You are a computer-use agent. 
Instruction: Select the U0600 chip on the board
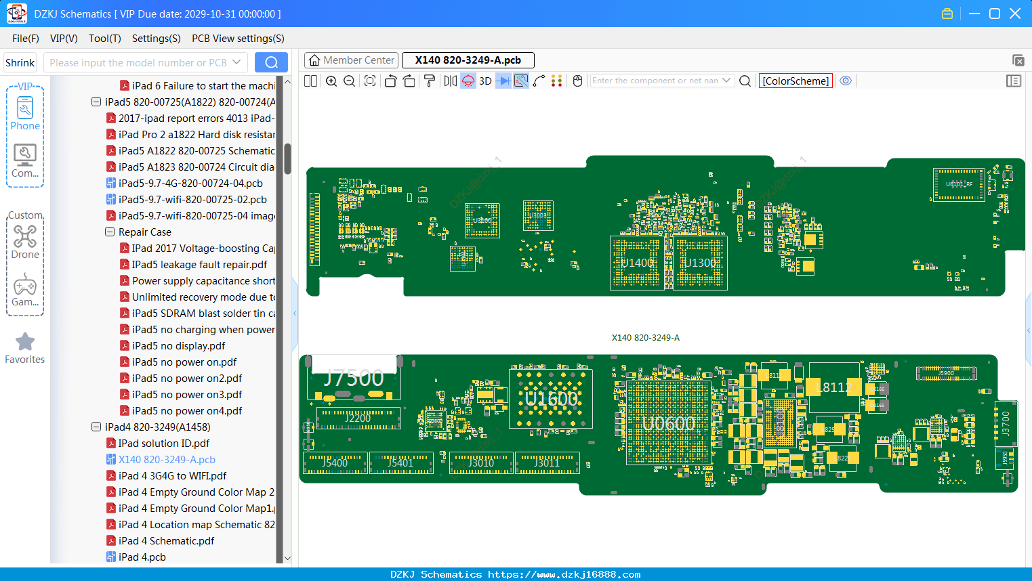[669, 424]
